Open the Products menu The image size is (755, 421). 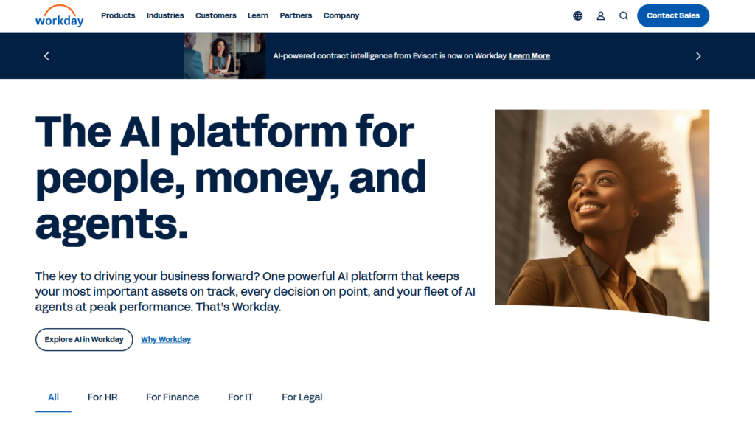click(x=118, y=15)
